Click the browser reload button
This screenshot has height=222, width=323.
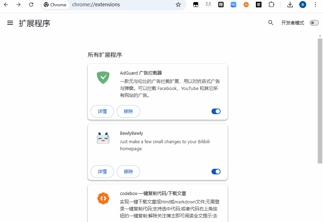(31, 5)
